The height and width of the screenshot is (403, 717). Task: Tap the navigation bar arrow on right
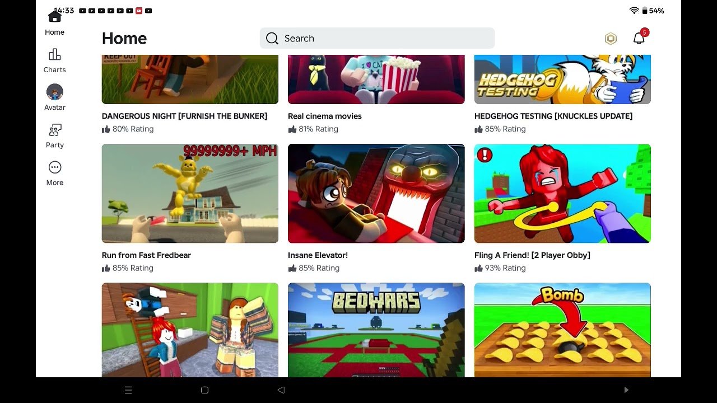[626, 390]
